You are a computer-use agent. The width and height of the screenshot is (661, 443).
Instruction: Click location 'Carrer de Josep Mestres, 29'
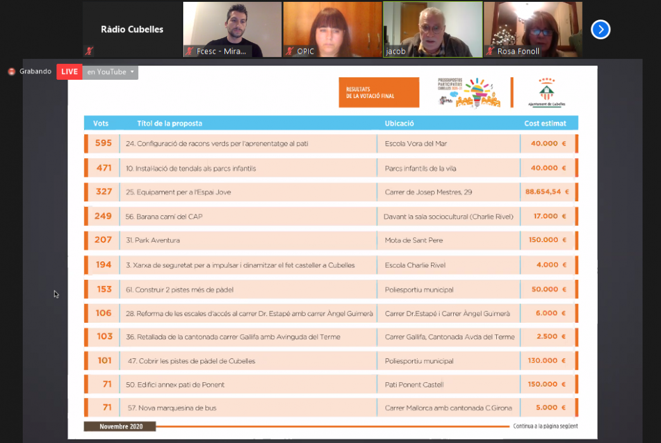[x=428, y=192]
